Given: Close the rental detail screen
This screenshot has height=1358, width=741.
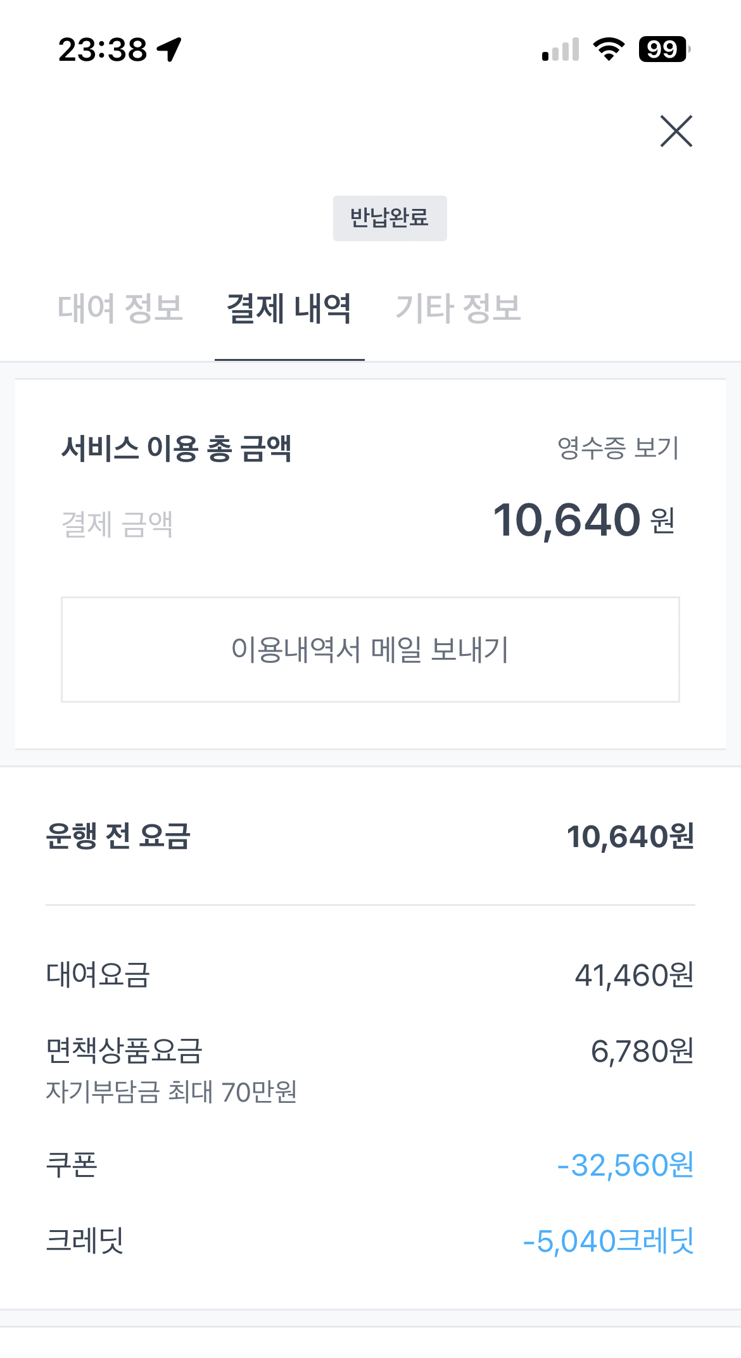Looking at the screenshot, I should [676, 131].
